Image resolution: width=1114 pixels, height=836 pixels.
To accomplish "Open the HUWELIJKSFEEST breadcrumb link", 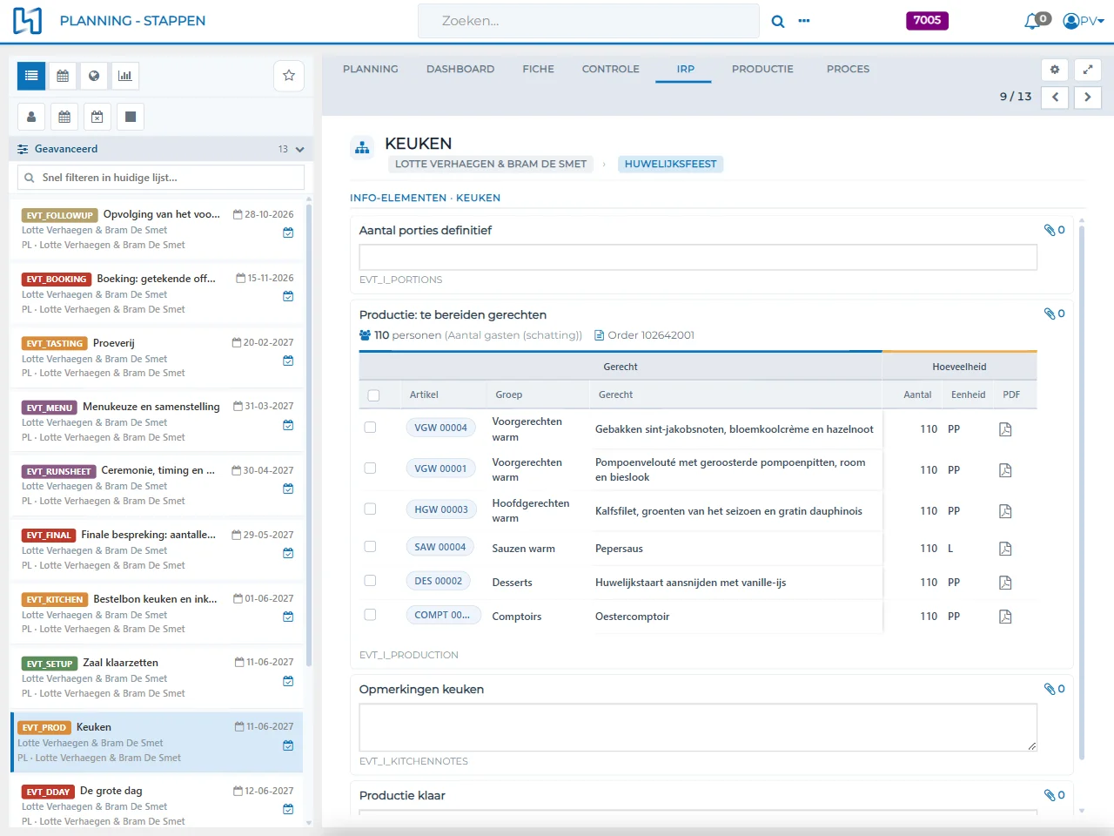I will 670,164.
